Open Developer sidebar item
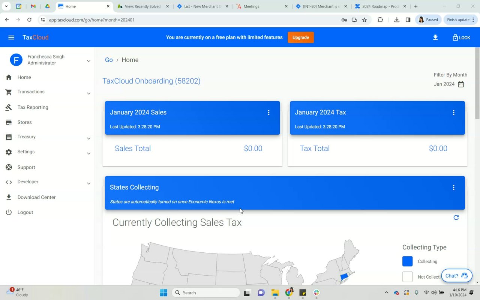 click(x=28, y=181)
